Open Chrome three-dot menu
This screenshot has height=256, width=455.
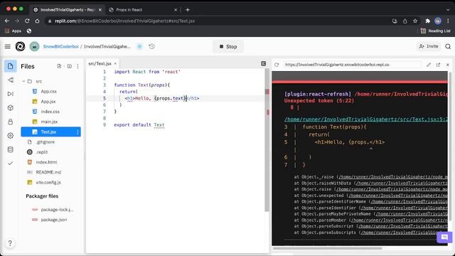pos(448,21)
